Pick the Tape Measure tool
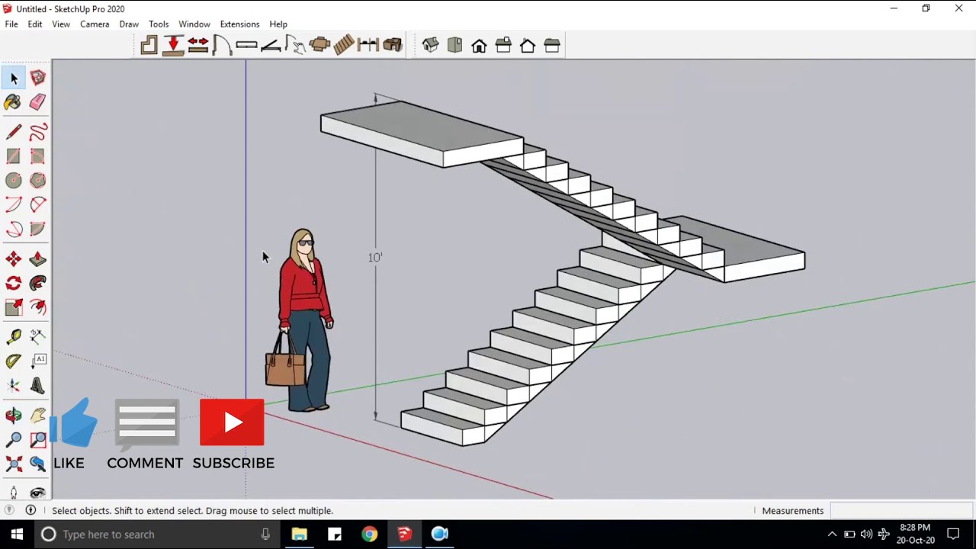 point(14,337)
